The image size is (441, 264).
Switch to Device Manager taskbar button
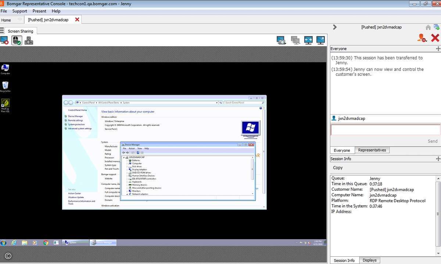tap(103, 243)
